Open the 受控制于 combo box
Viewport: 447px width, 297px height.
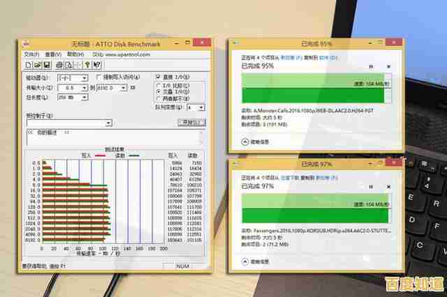pos(69,123)
